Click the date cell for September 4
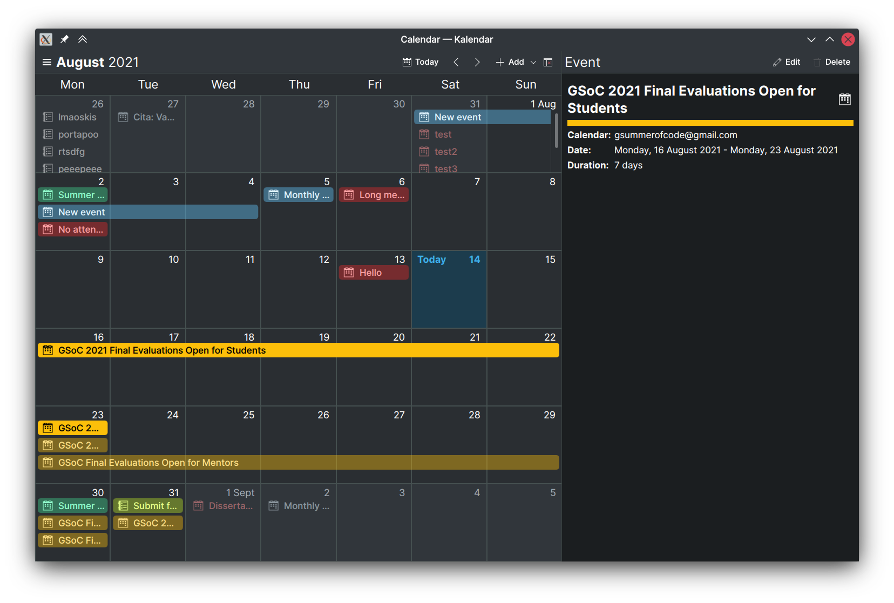This screenshot has width=894, height=603. [449, 523]
